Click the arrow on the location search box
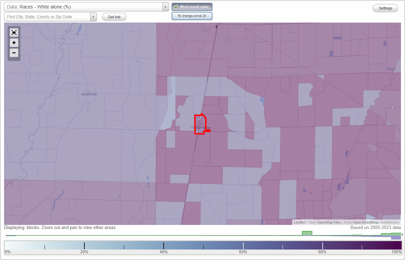 (x=93, y=17)
